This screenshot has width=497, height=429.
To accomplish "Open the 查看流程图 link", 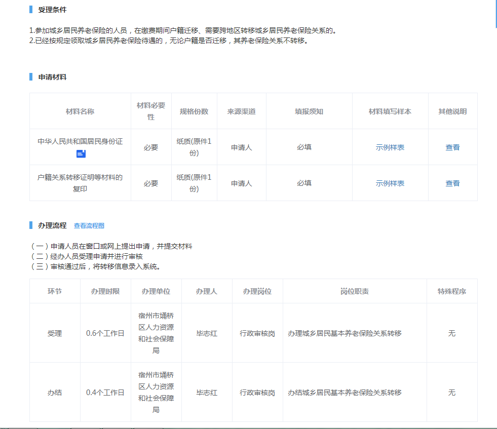I will click(89, 226).
